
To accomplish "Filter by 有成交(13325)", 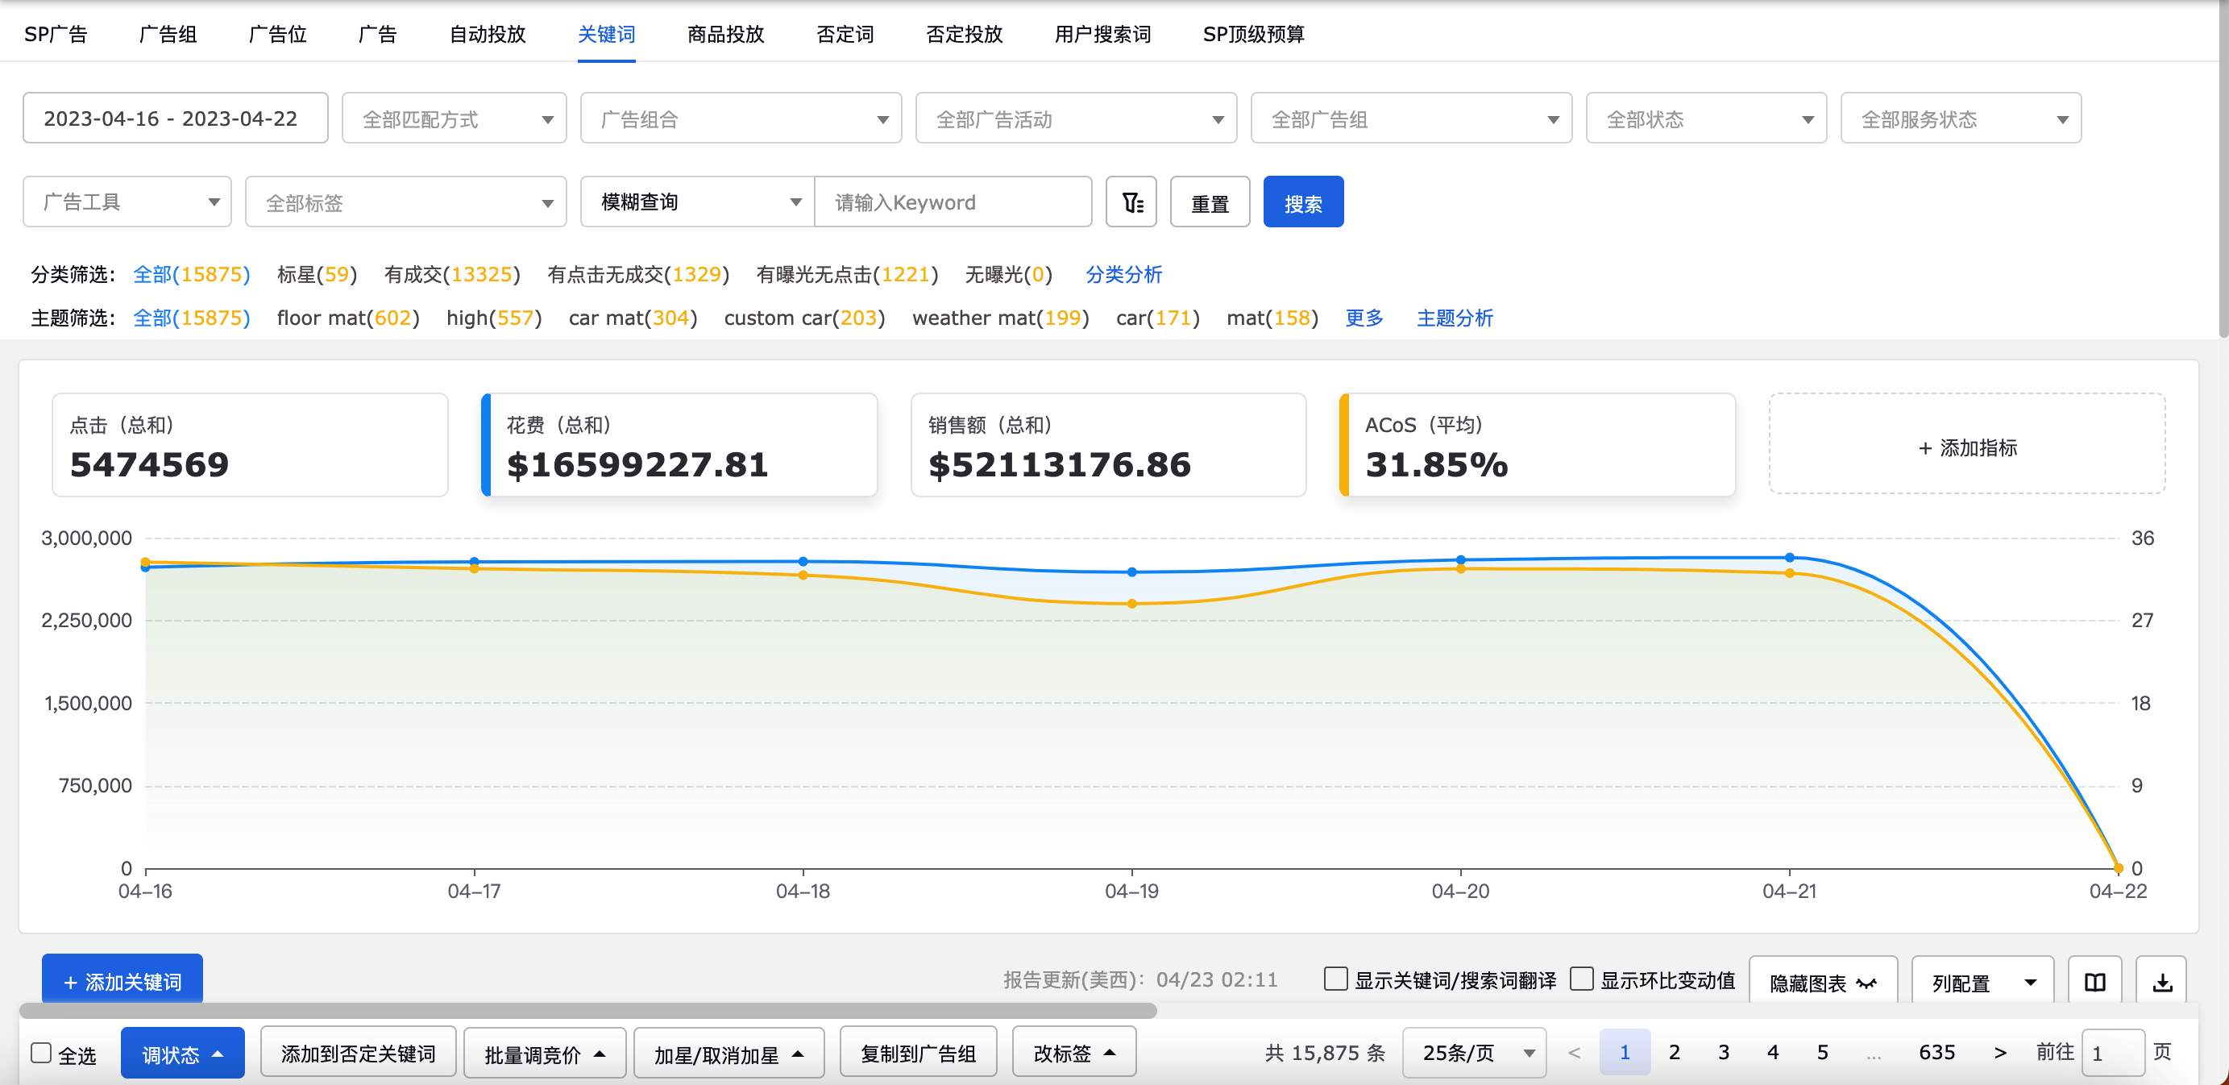I will (452, 274).
